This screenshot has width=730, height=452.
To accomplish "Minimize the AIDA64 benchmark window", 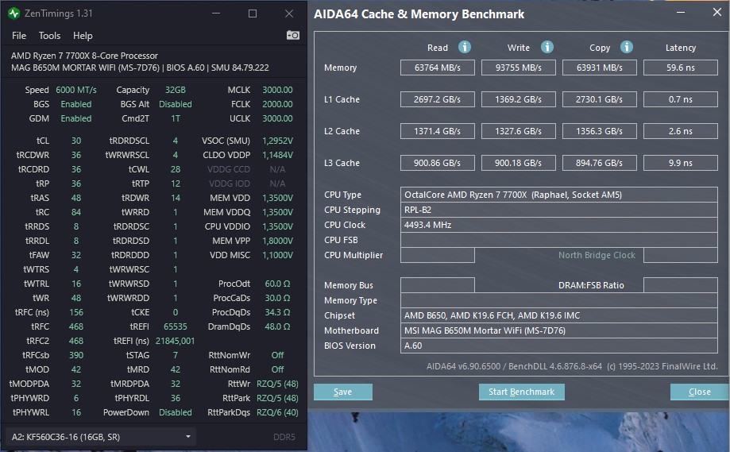I will point(680,13).
